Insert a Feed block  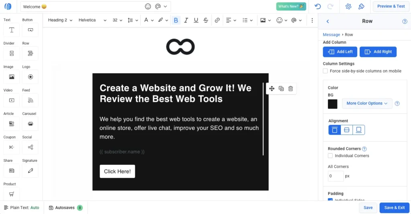[31, 100]
